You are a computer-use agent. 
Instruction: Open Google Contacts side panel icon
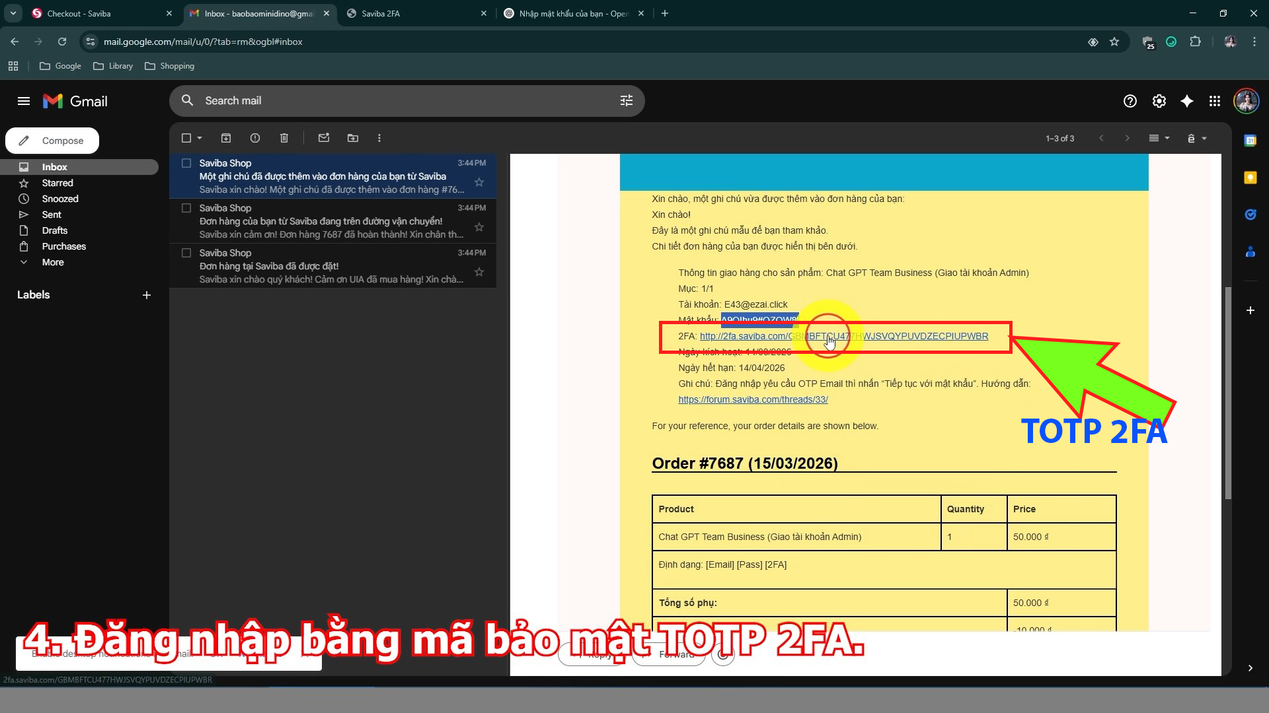1250,252
